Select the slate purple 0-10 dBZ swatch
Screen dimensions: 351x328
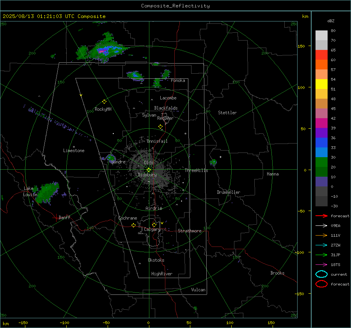coord(321,181)
